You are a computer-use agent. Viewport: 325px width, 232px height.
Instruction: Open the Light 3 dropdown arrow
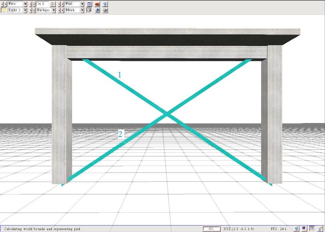coord(25,10)
